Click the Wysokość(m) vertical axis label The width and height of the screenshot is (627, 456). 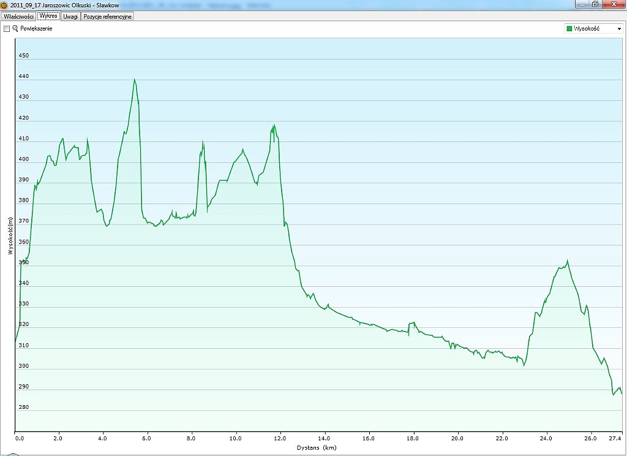[x=10, y=236]
